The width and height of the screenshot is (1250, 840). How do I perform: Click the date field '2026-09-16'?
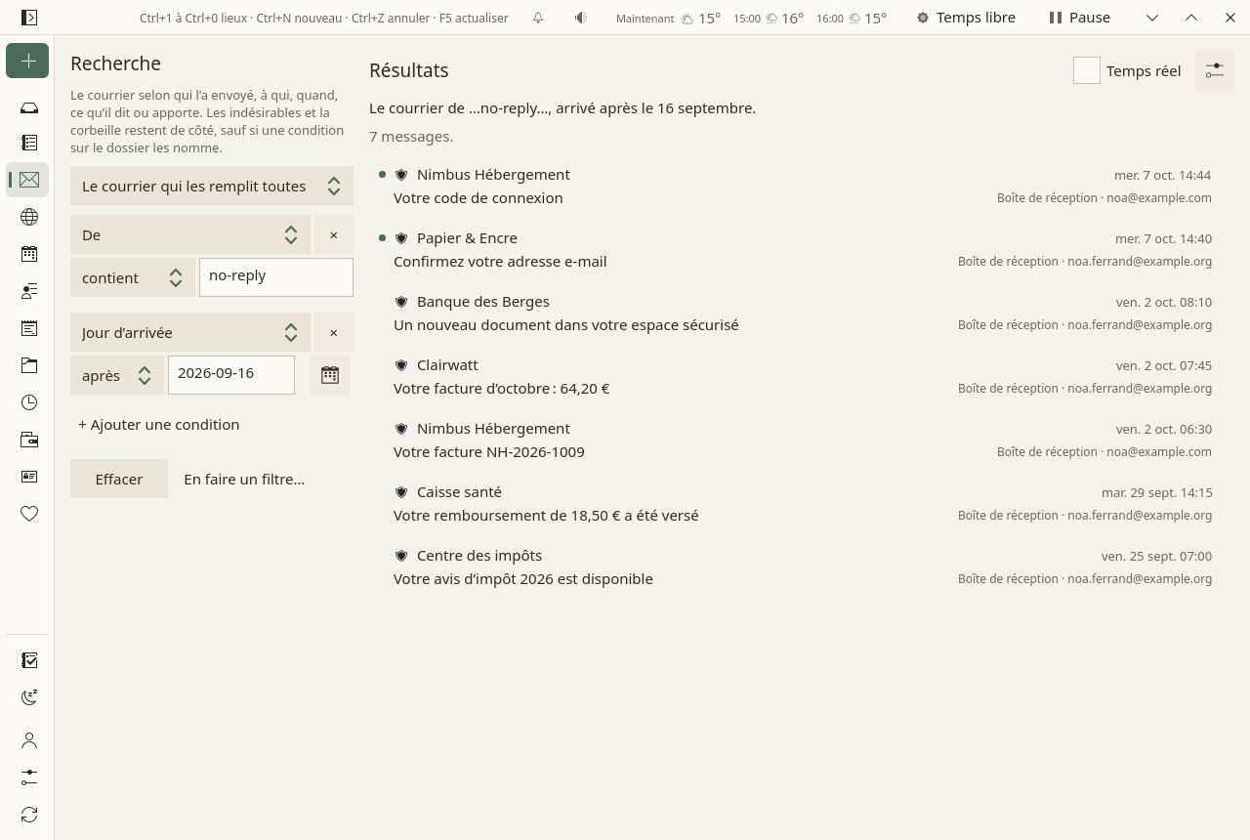[231, 374]
